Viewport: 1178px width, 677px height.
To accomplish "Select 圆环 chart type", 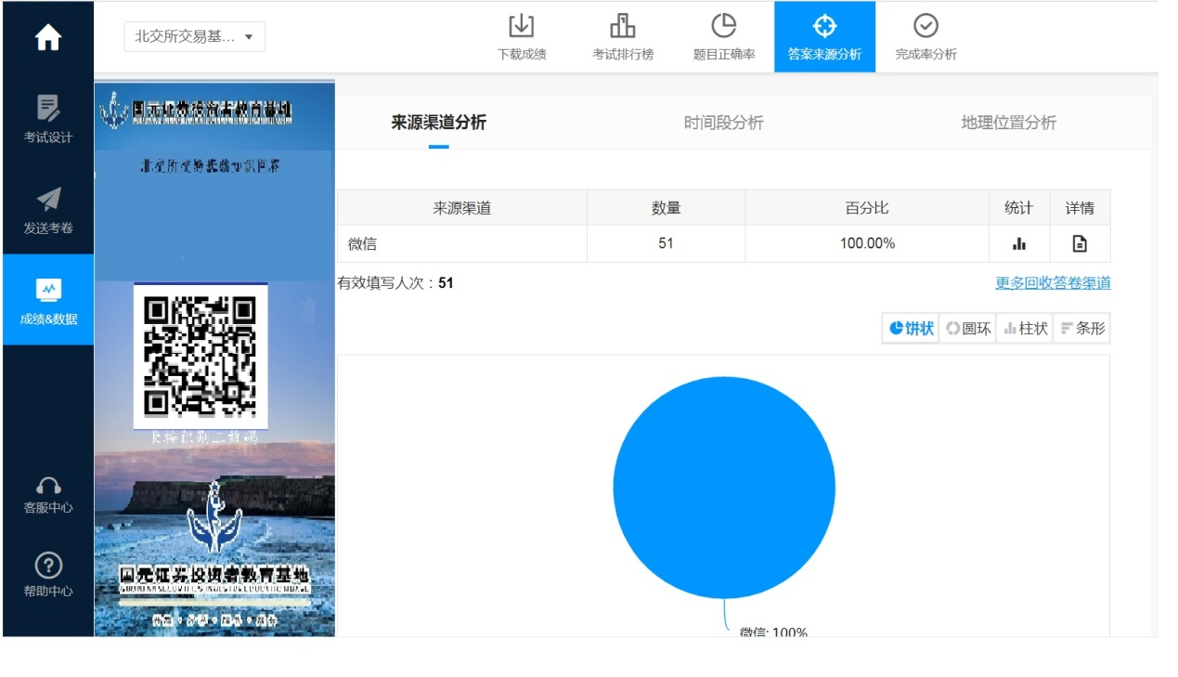I will point(967,328).
